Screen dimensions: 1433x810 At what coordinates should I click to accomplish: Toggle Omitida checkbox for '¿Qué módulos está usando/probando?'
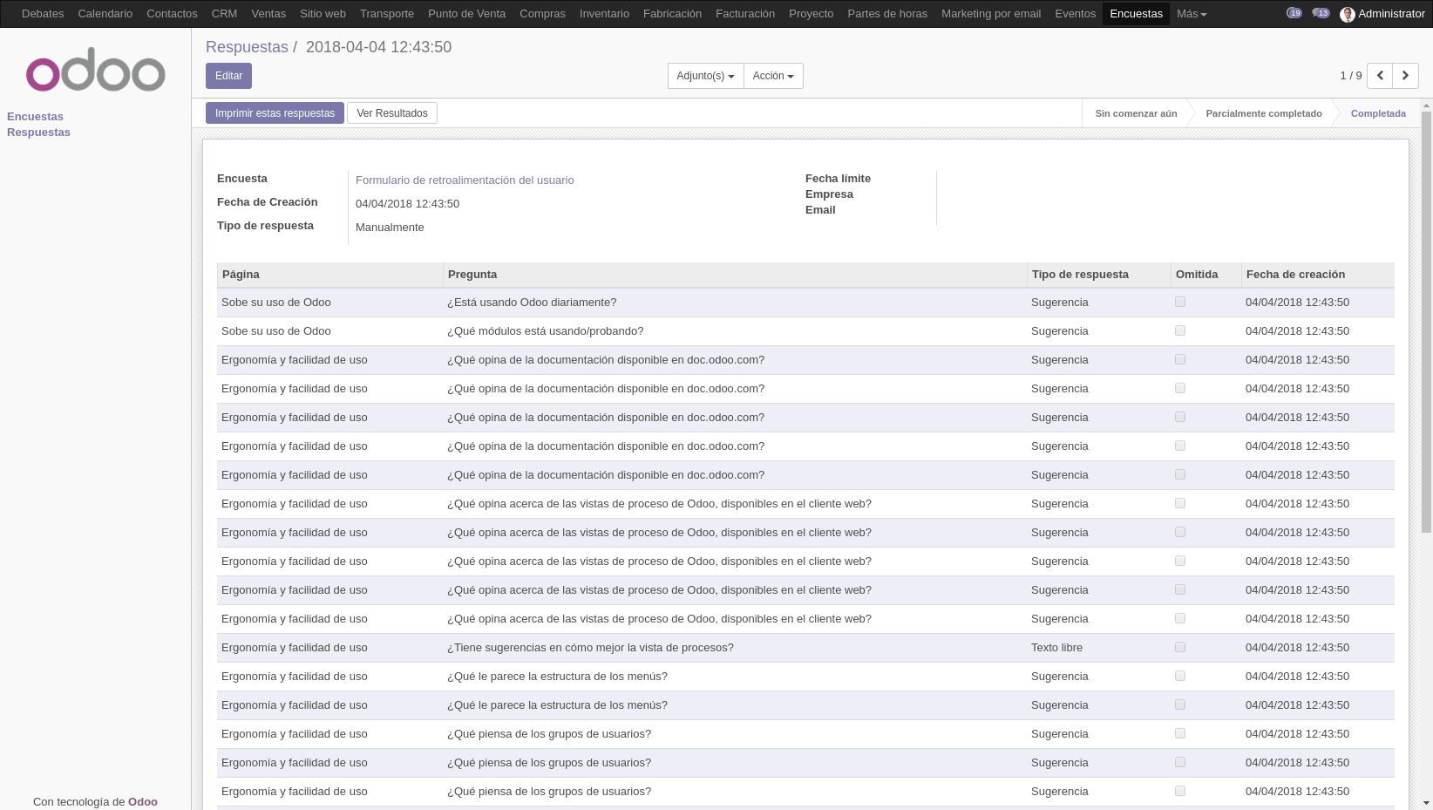1180,330
